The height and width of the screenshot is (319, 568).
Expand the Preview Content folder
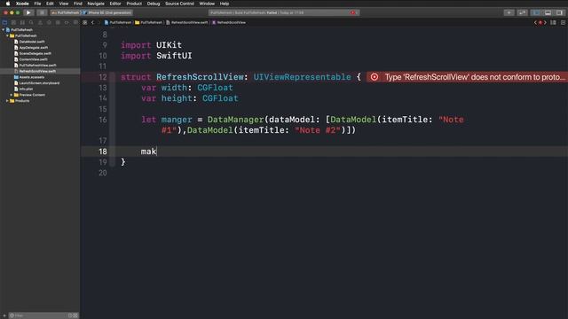click(x=12, y=95)
